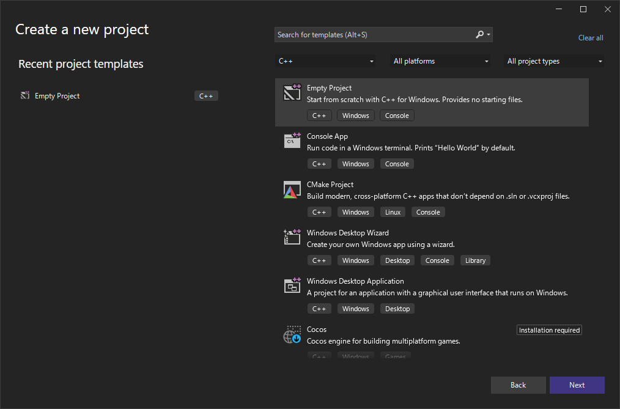Select the CMake Project template title
Screen dimensions: 620x409
coord(330,185)
